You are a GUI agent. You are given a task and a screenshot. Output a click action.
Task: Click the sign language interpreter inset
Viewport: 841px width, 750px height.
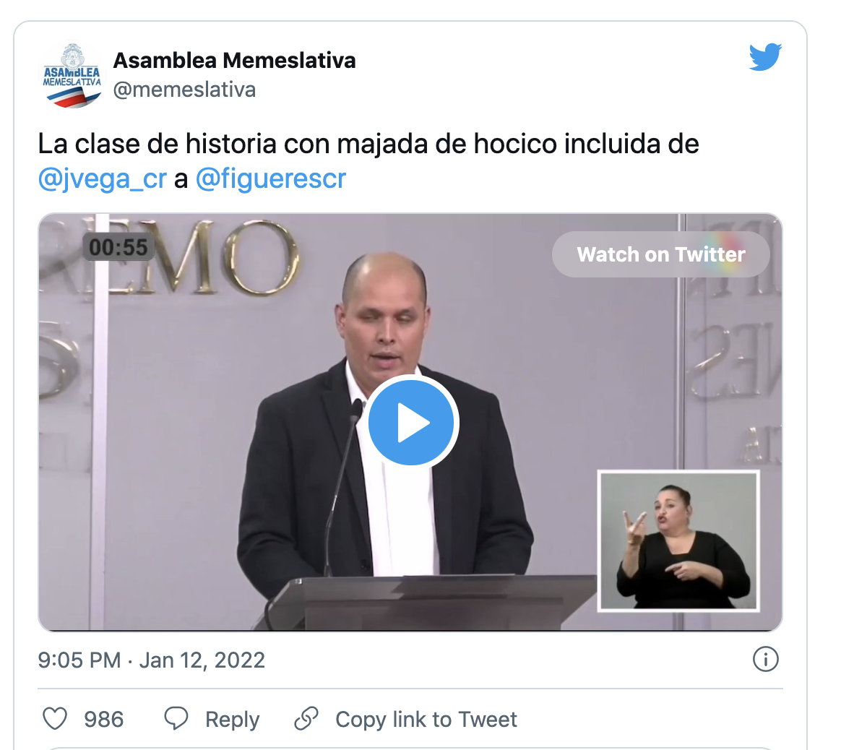tap(678, 540)
